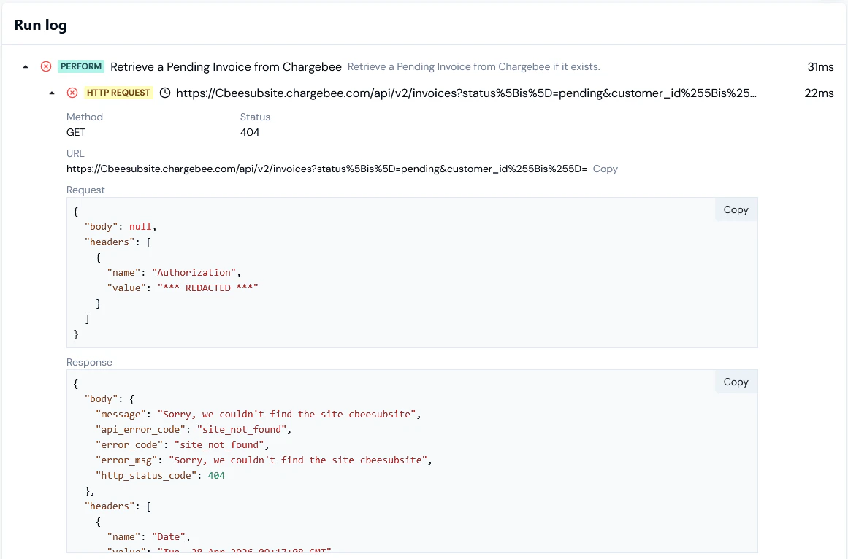Click the HTTP REQUEST badge
The image size is (848, 559).
[x=118, y=93]
